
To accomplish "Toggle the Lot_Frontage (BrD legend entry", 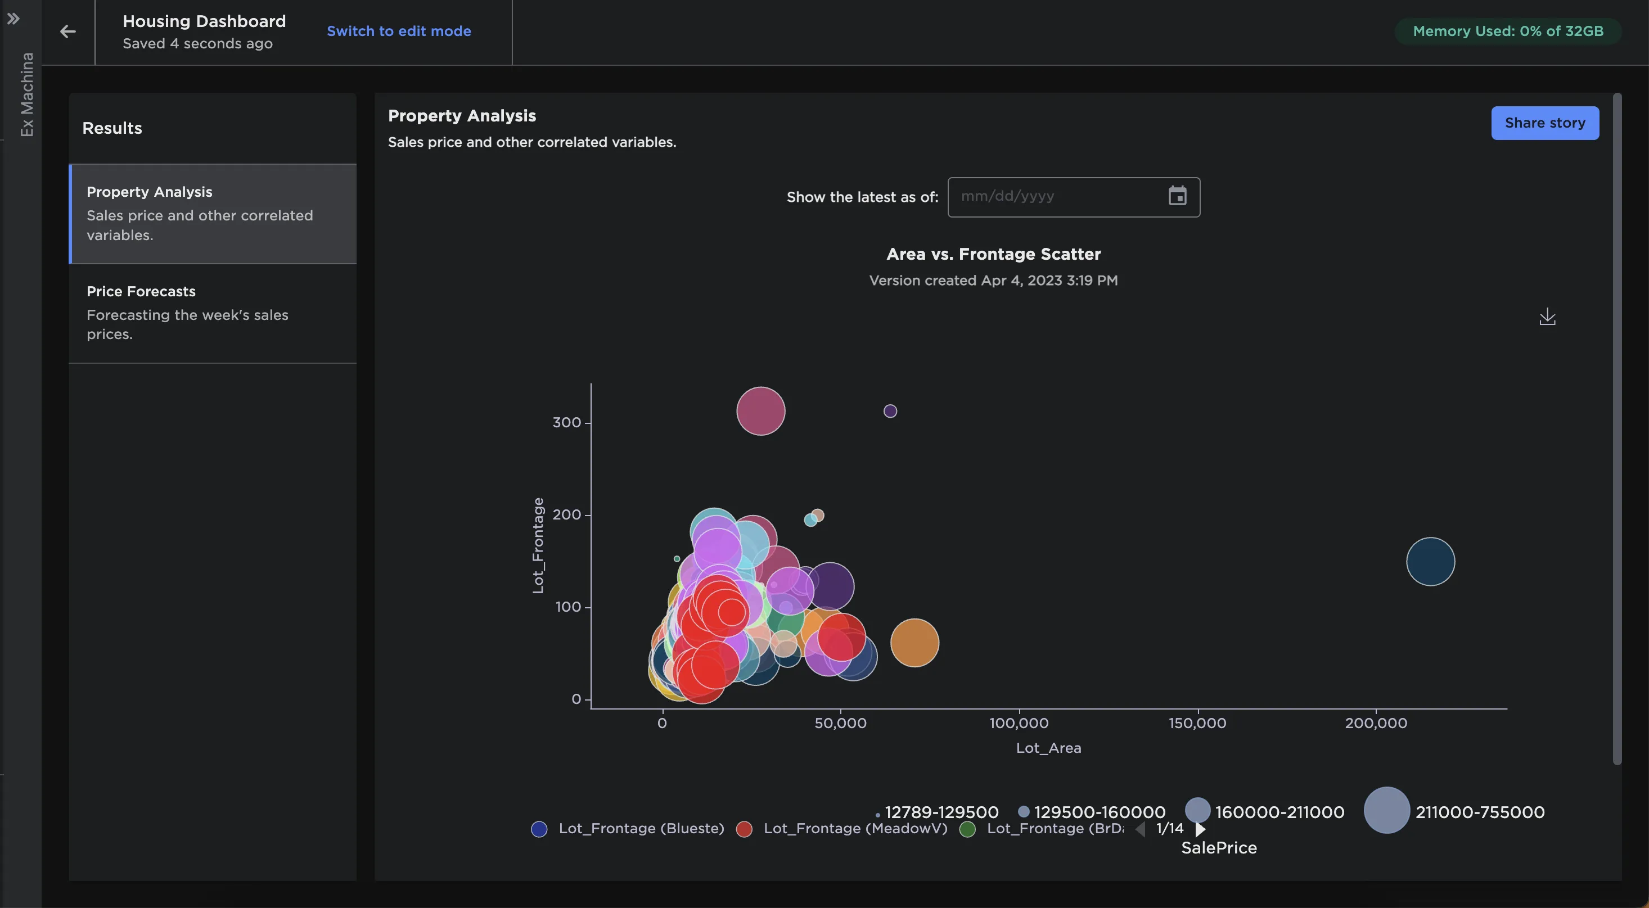I will (x=1042, y=829).
